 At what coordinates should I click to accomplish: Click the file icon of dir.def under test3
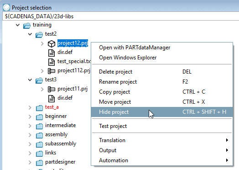tap(52, 99)
